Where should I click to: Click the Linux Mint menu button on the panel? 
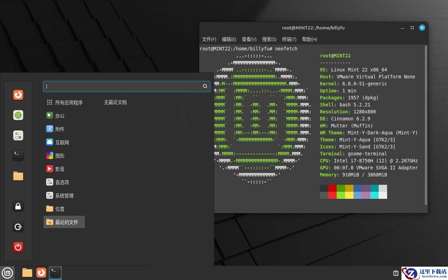[7, 273]
